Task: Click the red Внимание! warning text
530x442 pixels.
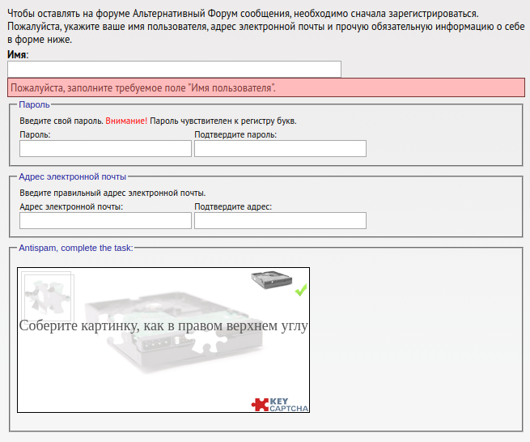Action: (126, 121)
